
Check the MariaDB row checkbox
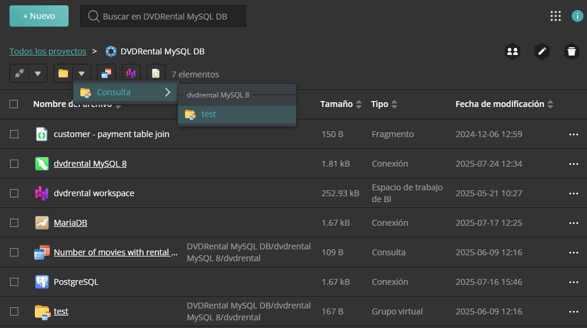tap(14, 223)
